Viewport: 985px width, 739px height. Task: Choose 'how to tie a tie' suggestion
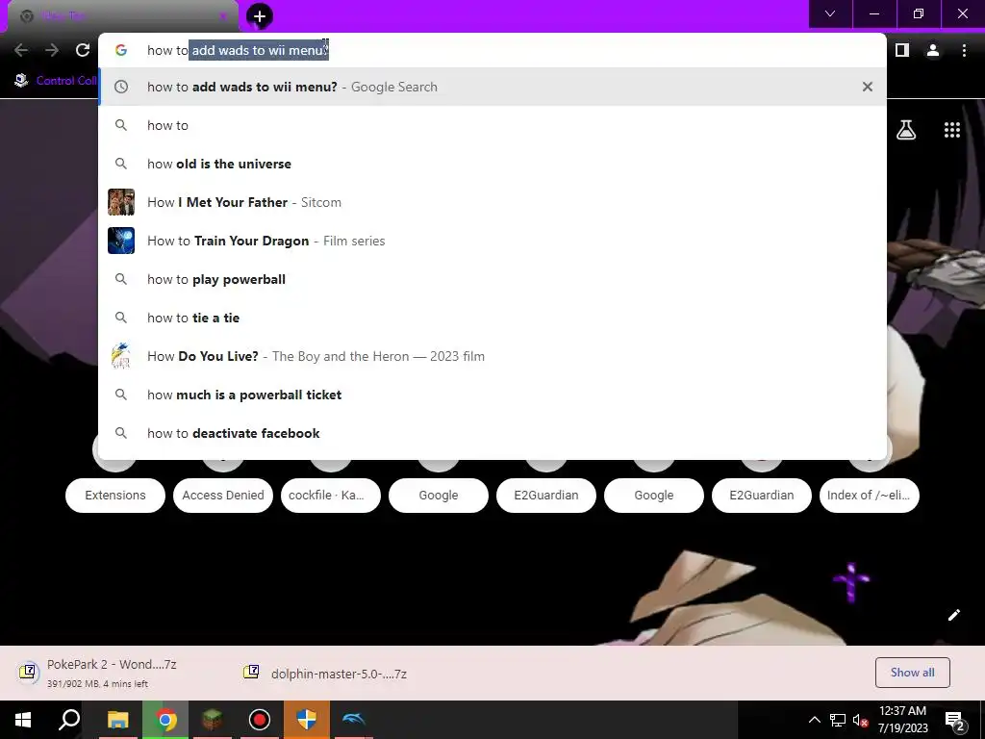click(492, 318)
